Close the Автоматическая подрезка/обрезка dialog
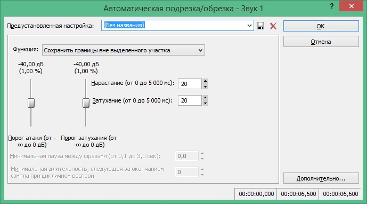 click(351, 6)
